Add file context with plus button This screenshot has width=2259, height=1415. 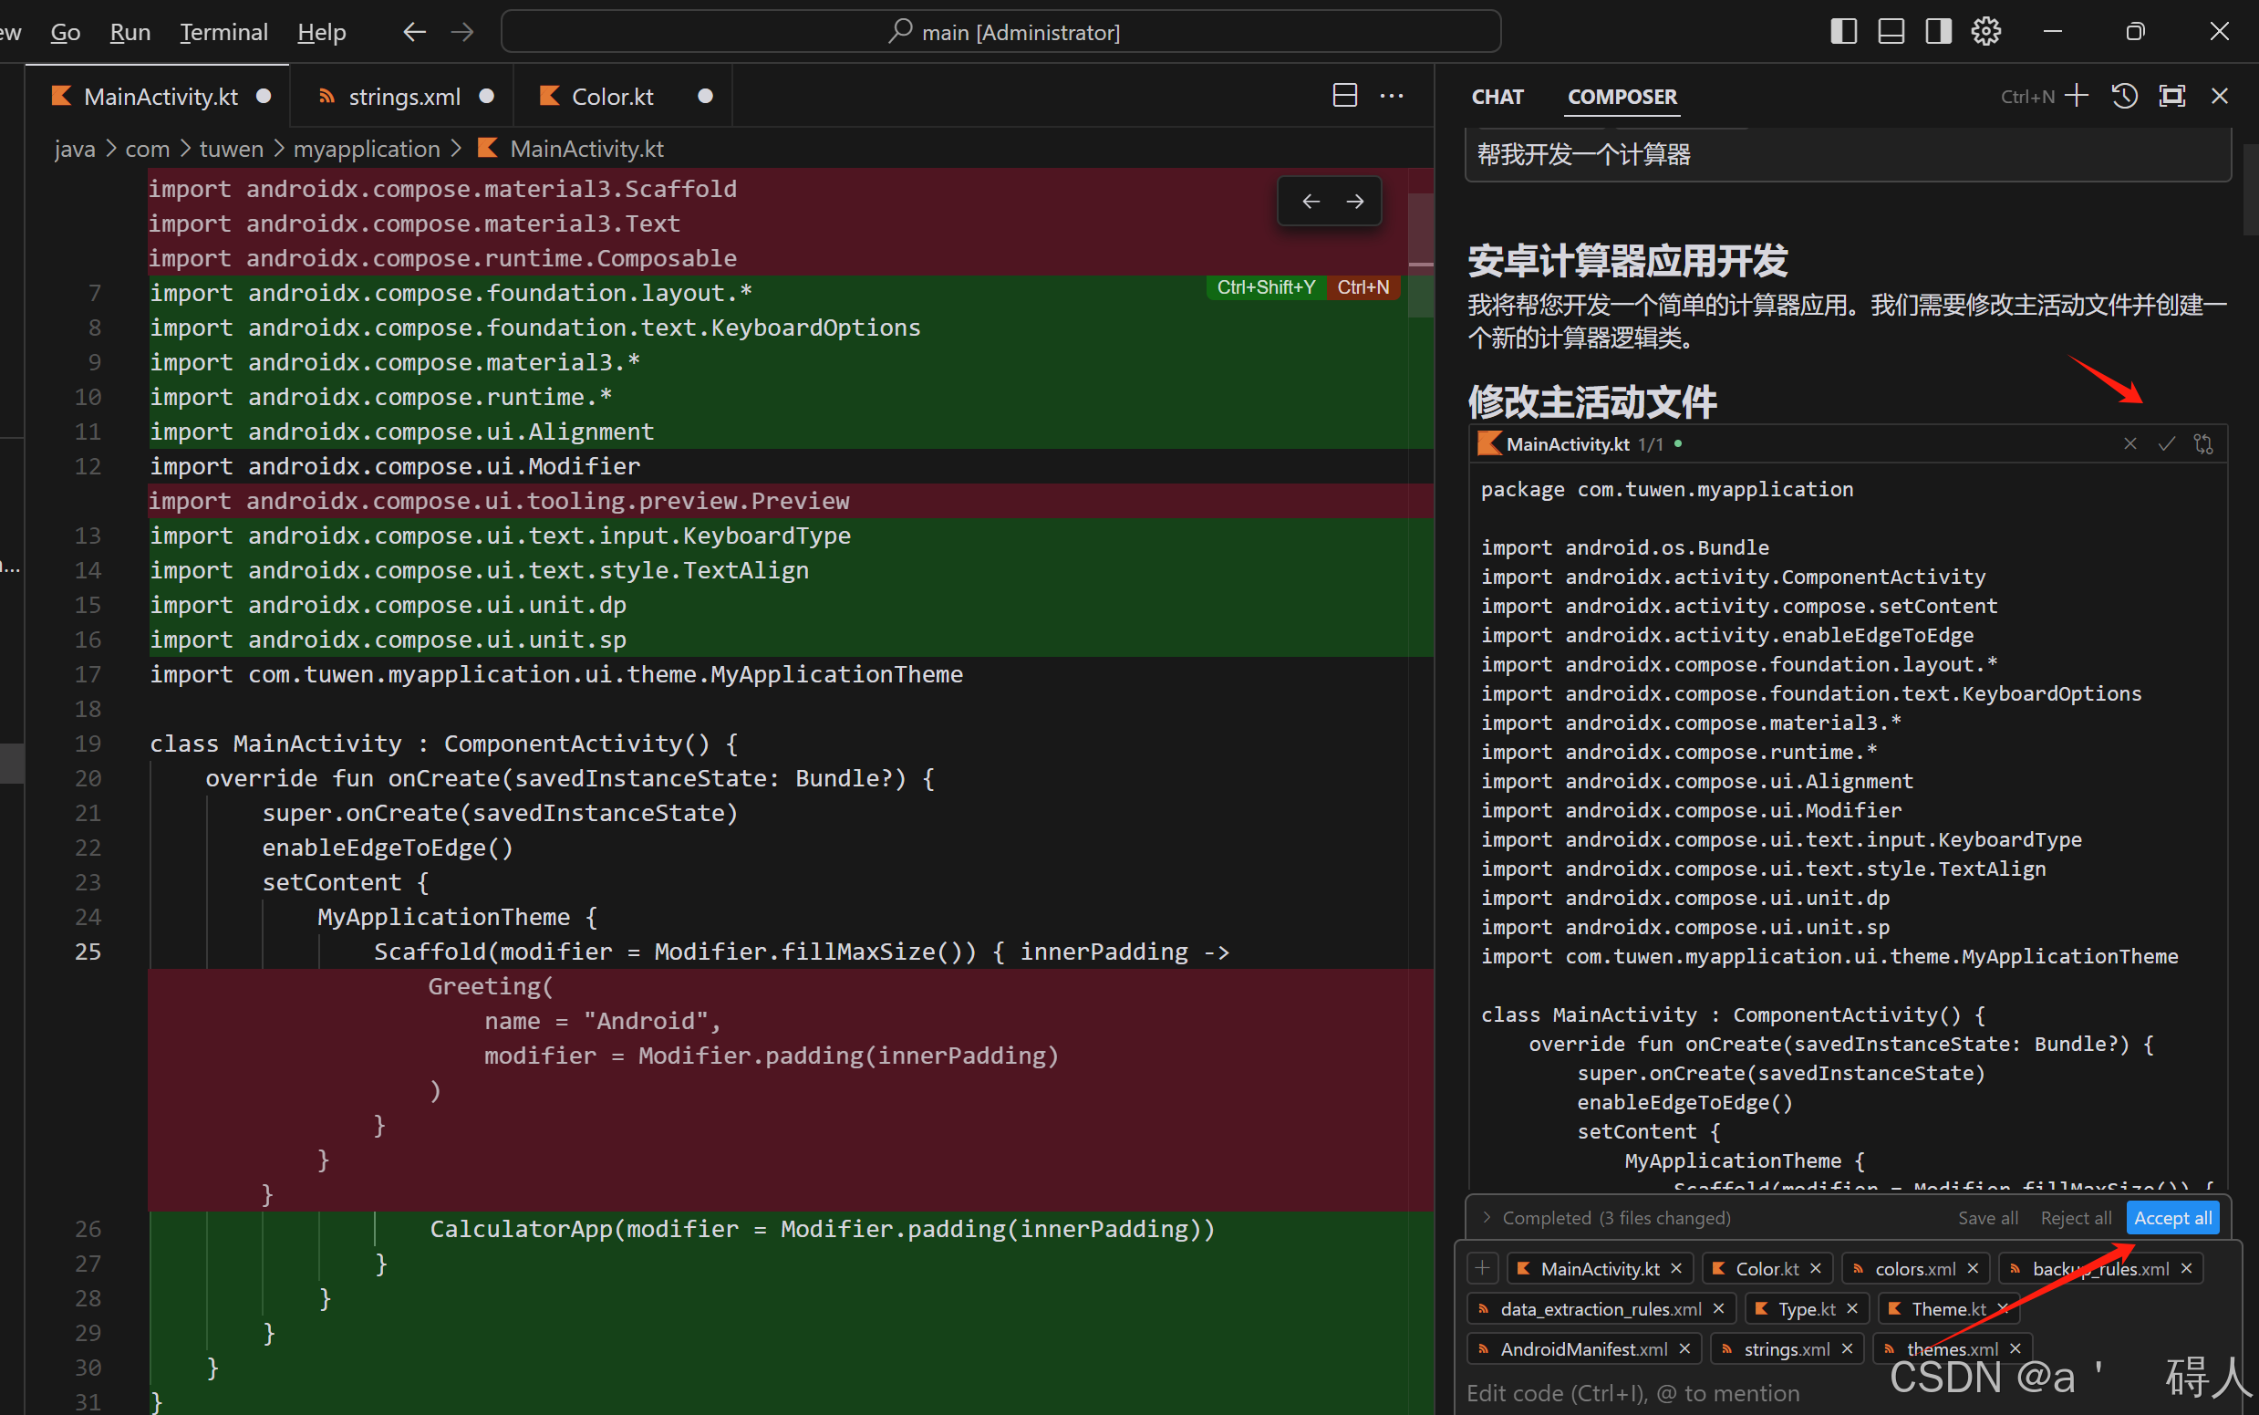point(1483,1268)
